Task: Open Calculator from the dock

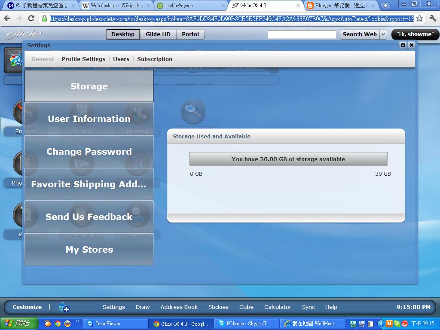Action: pos(278,307)
